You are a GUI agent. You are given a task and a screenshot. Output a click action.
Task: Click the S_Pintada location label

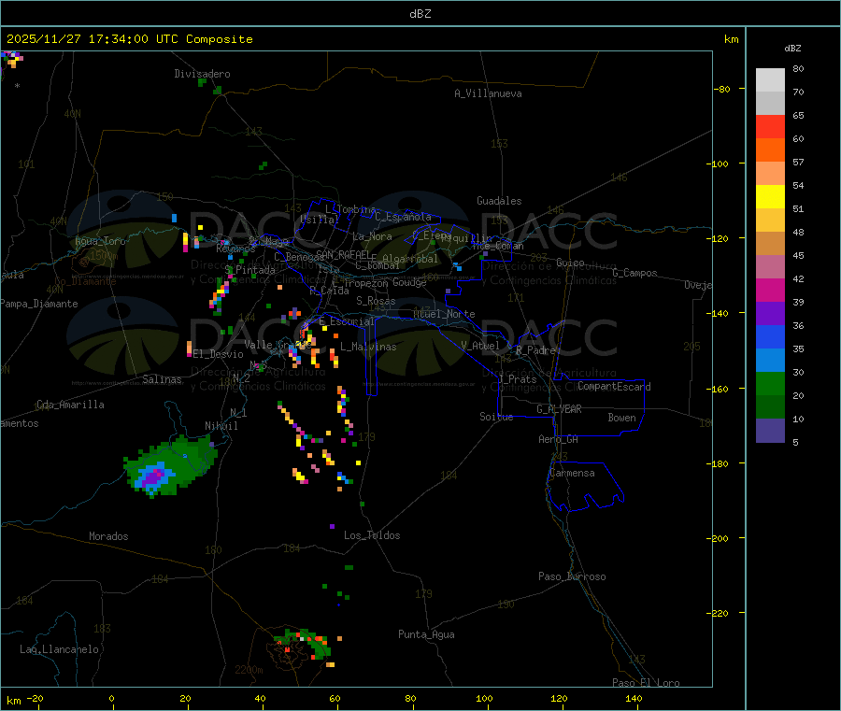pyautogui.click(x=249, y=270)
